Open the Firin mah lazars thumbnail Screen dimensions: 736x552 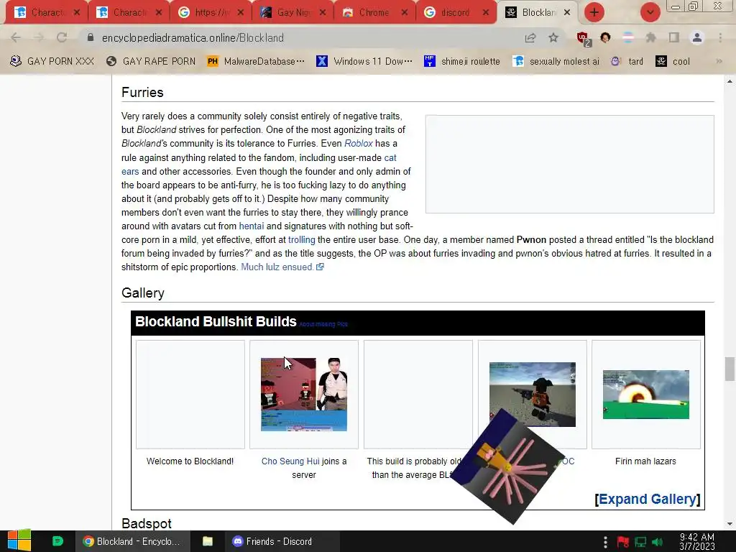tap(646, 395)
